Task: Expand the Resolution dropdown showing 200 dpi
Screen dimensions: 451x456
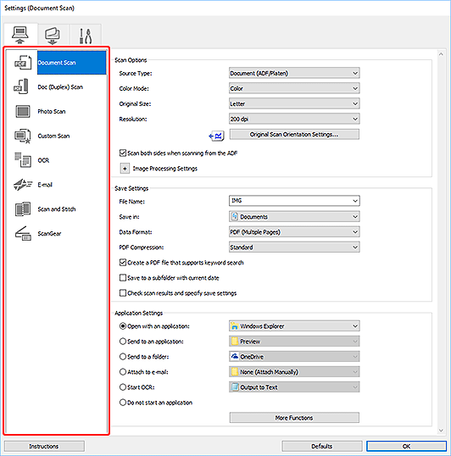Action: [294, 119]
